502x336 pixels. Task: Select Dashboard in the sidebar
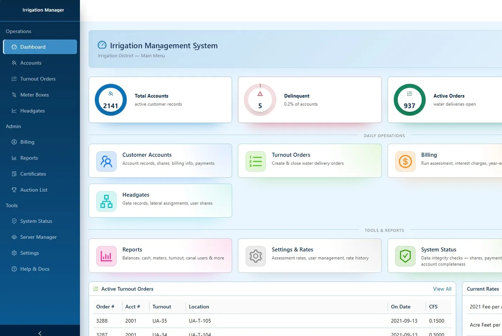coord(40,47)
